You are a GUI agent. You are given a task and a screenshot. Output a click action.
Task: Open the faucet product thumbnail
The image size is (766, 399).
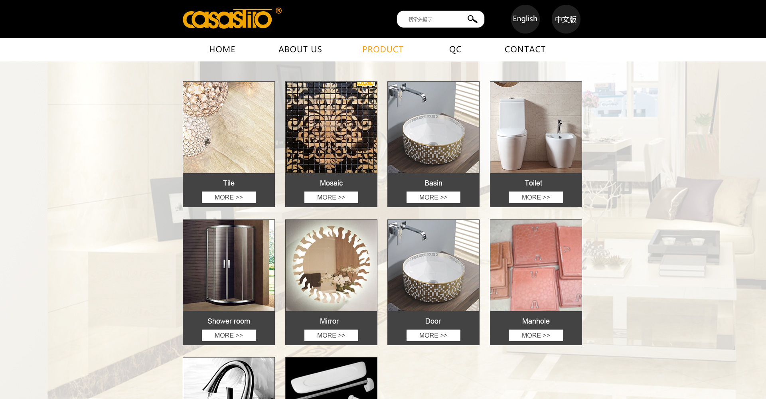click(x=229, y=378)
